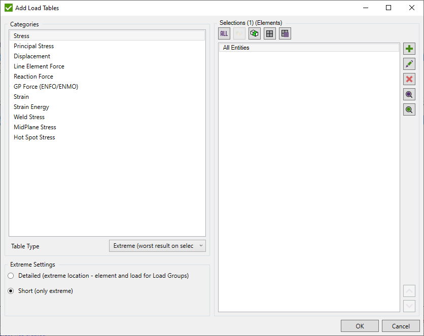Delete the selection with the red X icon
The height and width of the screenshot is (336, 424).
(409, 79)
